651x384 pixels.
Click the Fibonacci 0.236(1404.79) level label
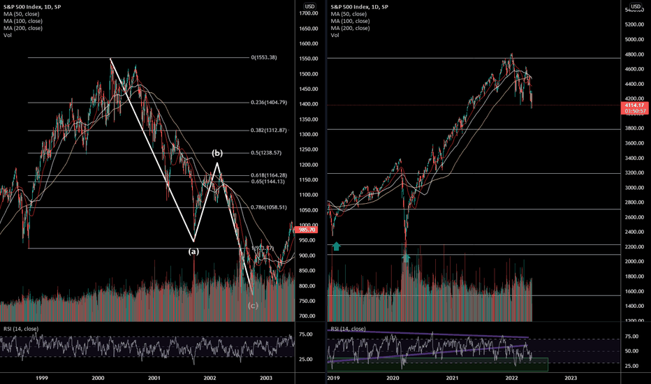[x=269, y=102]
